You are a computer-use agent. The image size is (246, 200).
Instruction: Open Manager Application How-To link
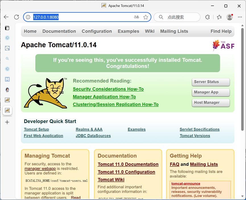pos(104,97)
